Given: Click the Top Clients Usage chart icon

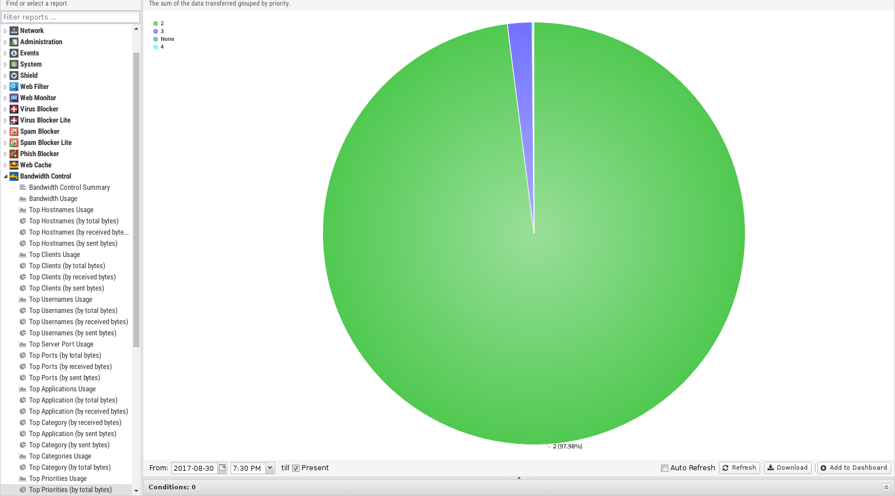Looking at the screenshot, I should [23, 255].
